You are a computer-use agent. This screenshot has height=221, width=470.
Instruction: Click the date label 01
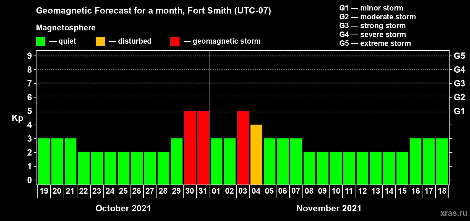[216, 191]
